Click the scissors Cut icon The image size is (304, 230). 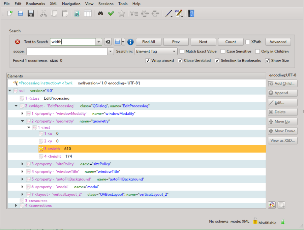coord(43,14)
